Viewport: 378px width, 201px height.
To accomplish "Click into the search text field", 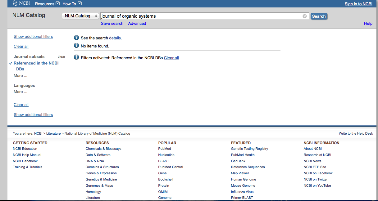I will click(x=200, y=16).
